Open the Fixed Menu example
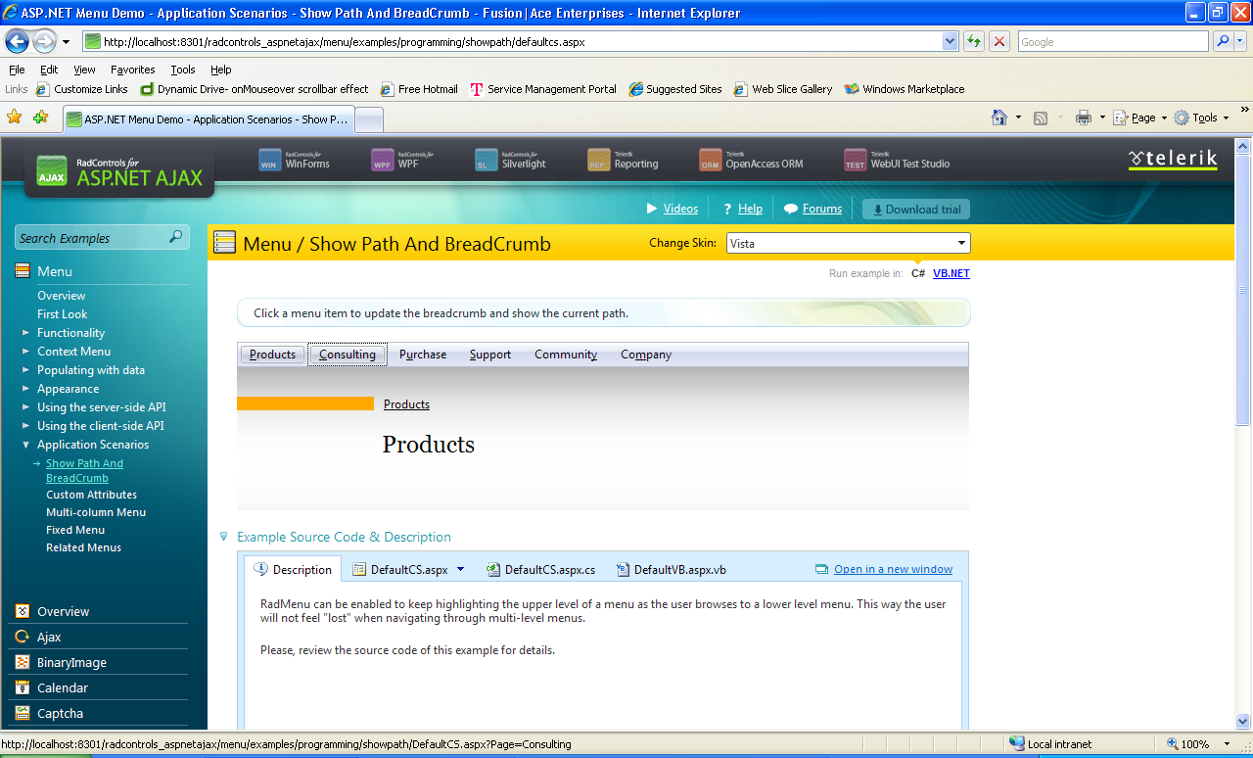1253x758 pixels. click(x=75, y=530)
